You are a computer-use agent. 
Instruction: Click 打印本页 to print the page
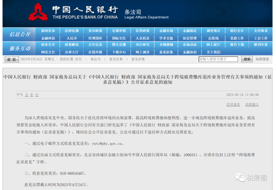[x=233, y=105]
